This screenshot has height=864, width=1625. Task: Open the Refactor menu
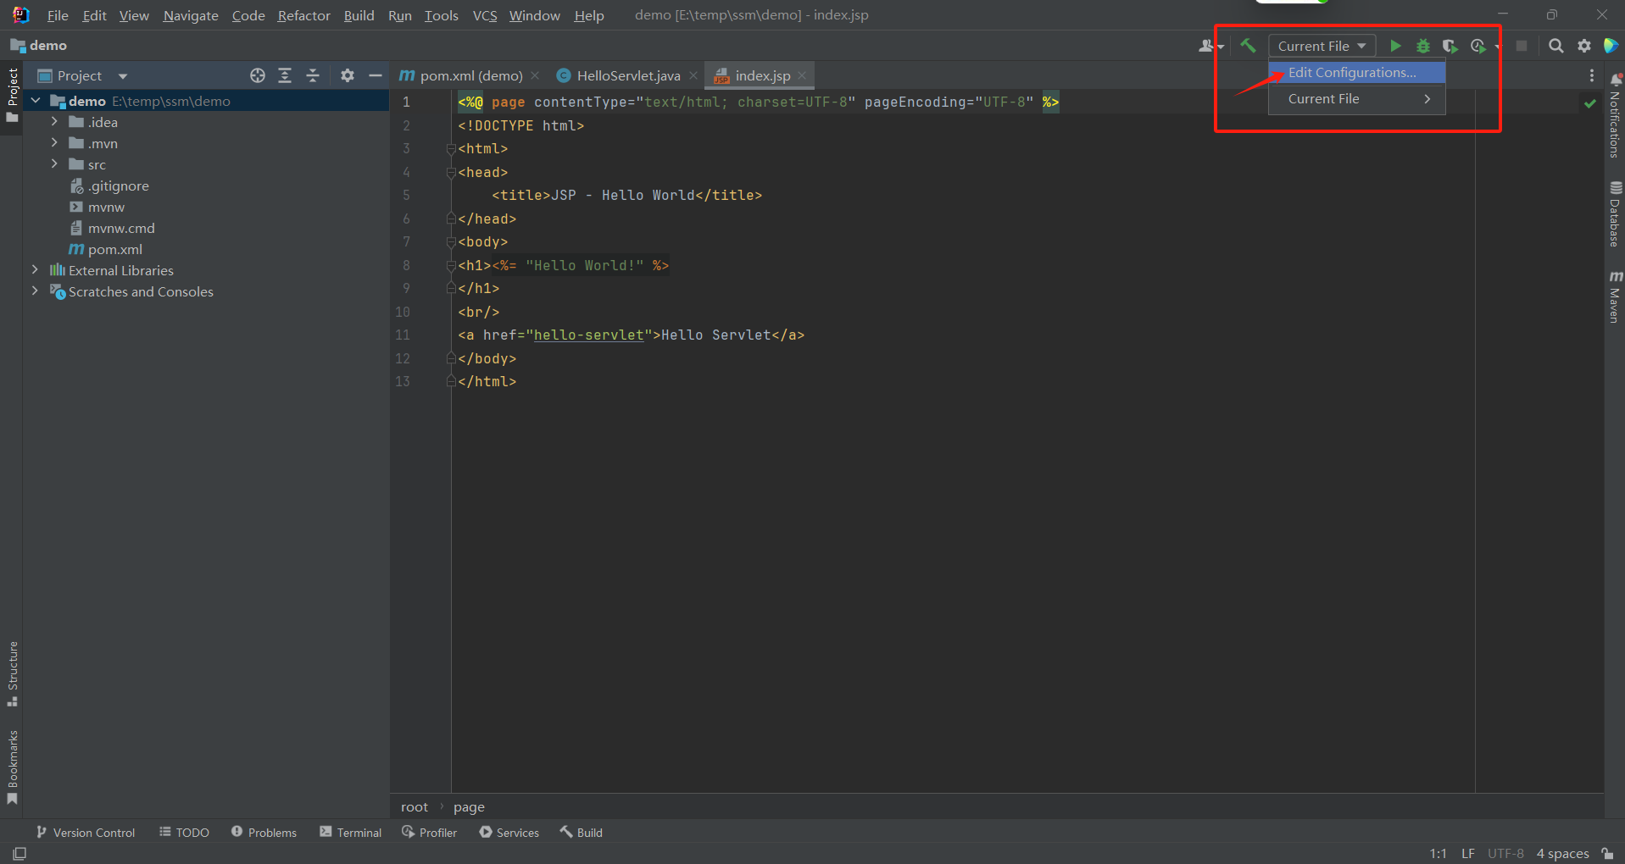pos(303,15)
